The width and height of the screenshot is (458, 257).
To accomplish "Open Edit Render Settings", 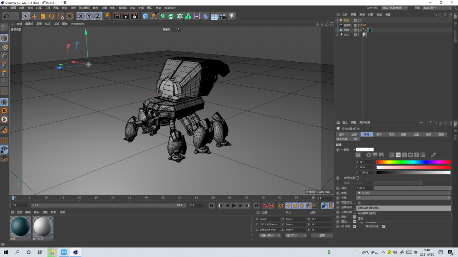I will [134, 16].
